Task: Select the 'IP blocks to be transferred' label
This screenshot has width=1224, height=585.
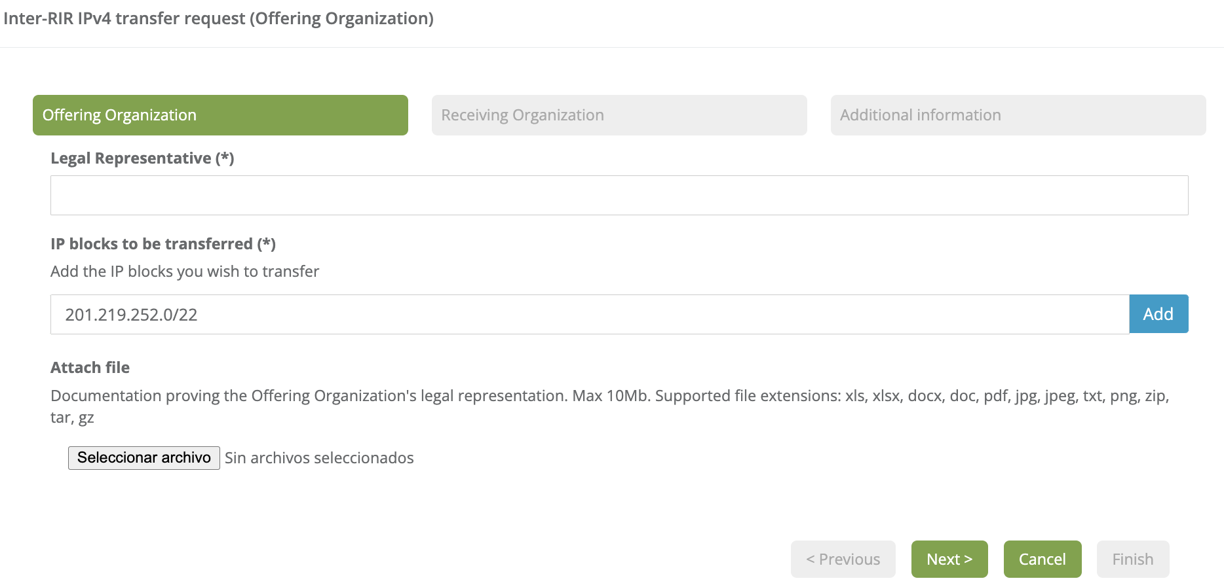Action: (x=163, y=244)
